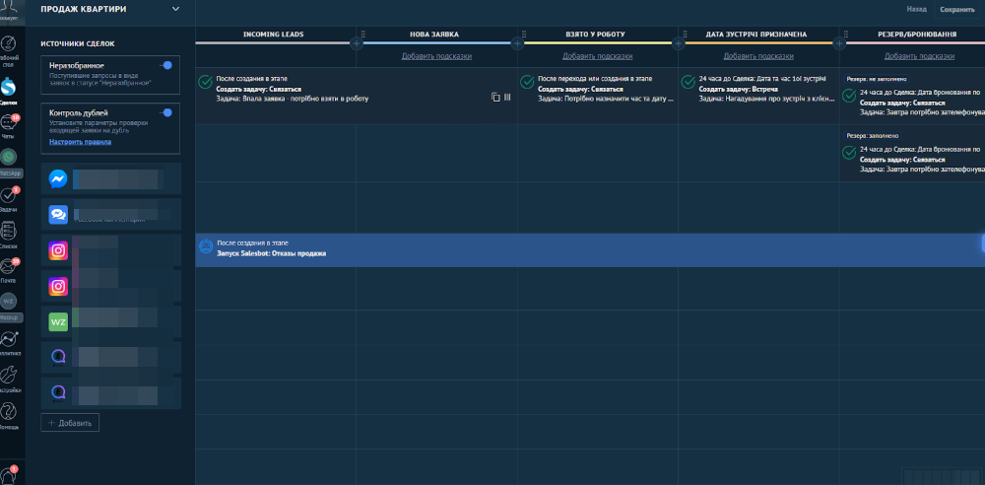Click Salesbot icon in Отказы продажа row
Image resolution: width=985 pixels, height=485 pixels.
coord(206,246)
